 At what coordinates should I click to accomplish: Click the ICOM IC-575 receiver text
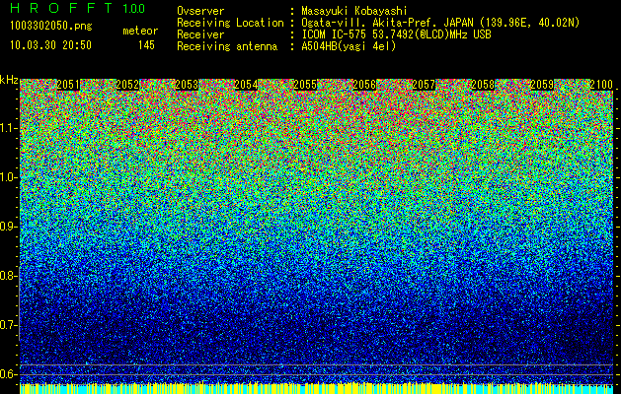[396, 34]
